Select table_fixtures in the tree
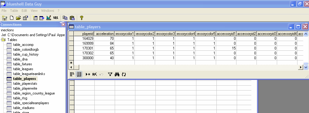The width and height of the screenshot is (309, 113). (22, 64)
